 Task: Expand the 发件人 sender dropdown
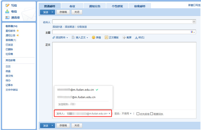109,114
